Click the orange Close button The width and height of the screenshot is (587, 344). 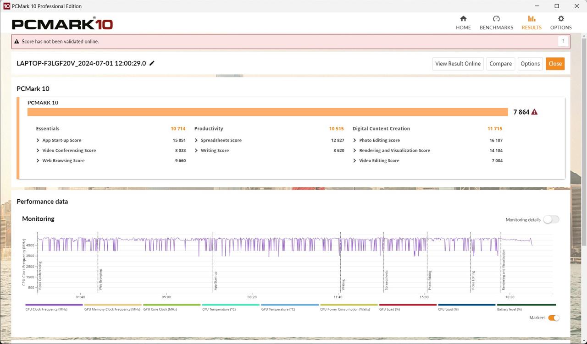tap(555, 64)
